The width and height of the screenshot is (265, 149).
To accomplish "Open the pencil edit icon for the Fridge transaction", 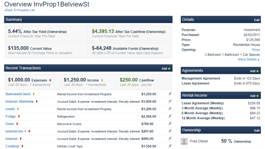I will [x=170, y=116].
